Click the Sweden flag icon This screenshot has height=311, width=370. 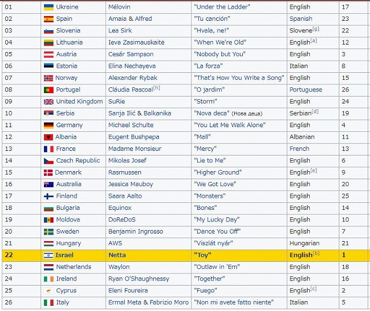[x=49, y=232]
